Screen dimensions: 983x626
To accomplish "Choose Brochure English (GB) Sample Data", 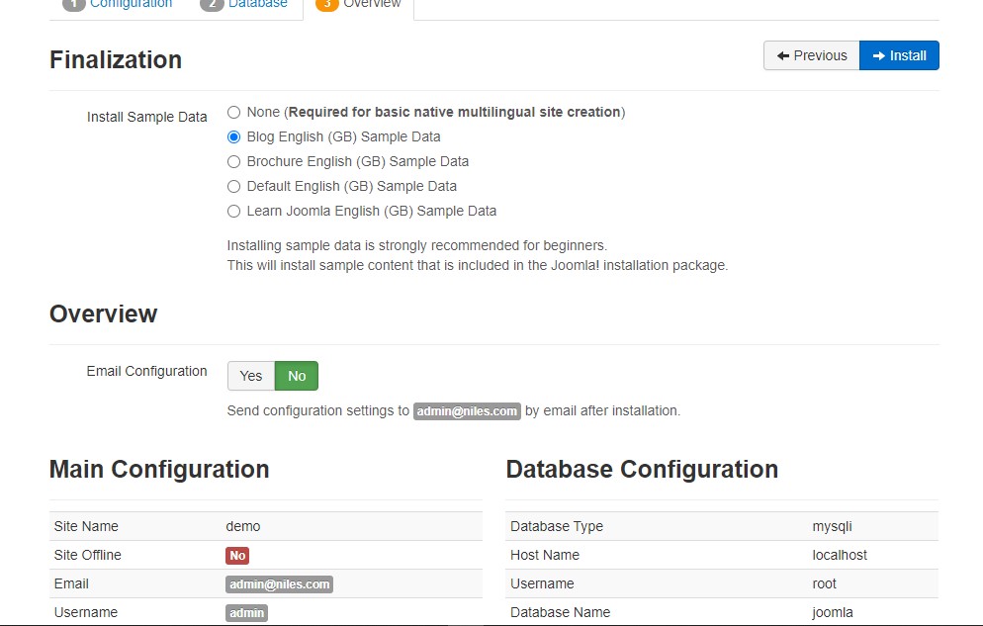I will 233,161.
